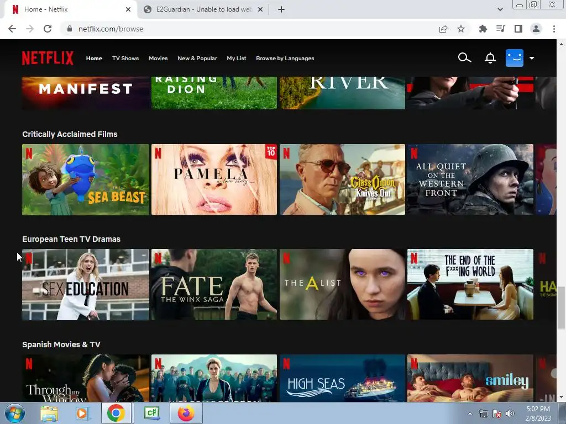Click the share page icon
The image size is (566, 424).
(x=443, y=29)
